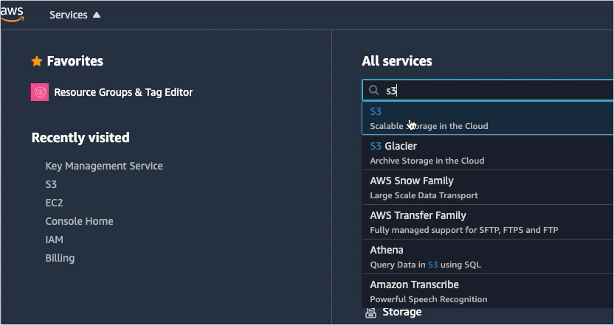Screen dimensions: 614x325
Task: Open Key Management Service from recently visited
Action: [x=104, y=166]
